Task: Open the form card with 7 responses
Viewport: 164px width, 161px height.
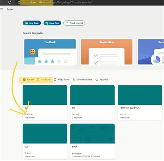Action: click(45, 103)
